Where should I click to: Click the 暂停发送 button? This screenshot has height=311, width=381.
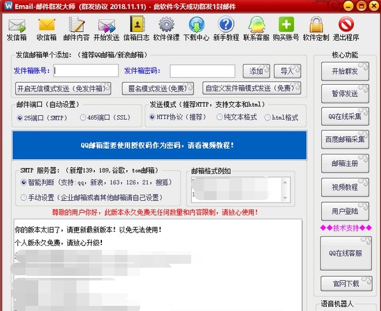coord(345,94)
